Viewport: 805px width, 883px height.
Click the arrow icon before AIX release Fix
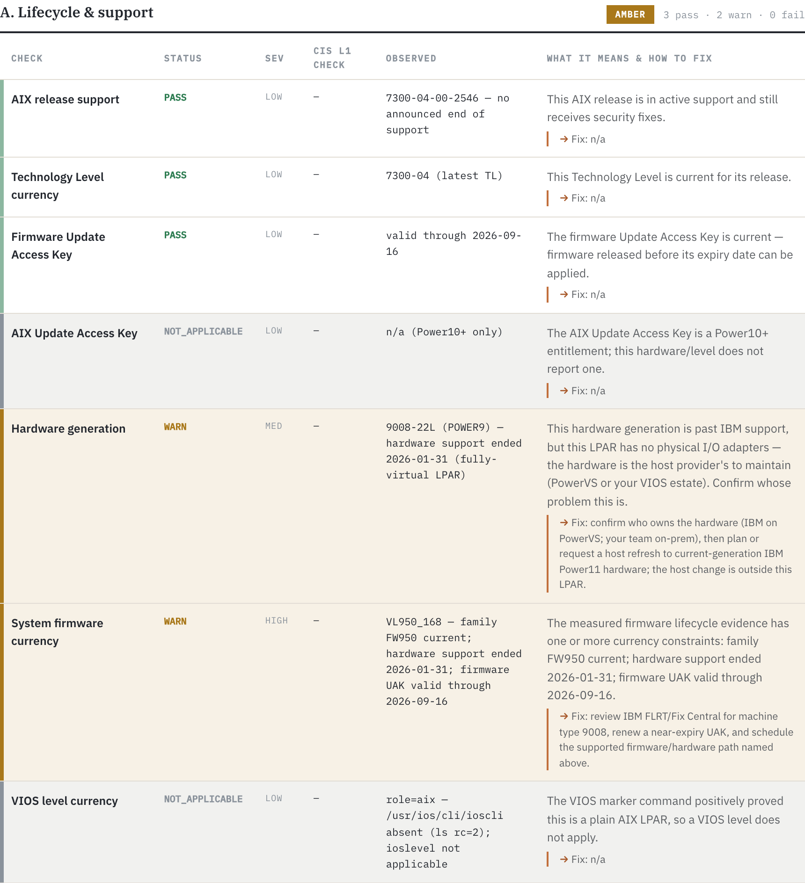click(x=564, y=139)
